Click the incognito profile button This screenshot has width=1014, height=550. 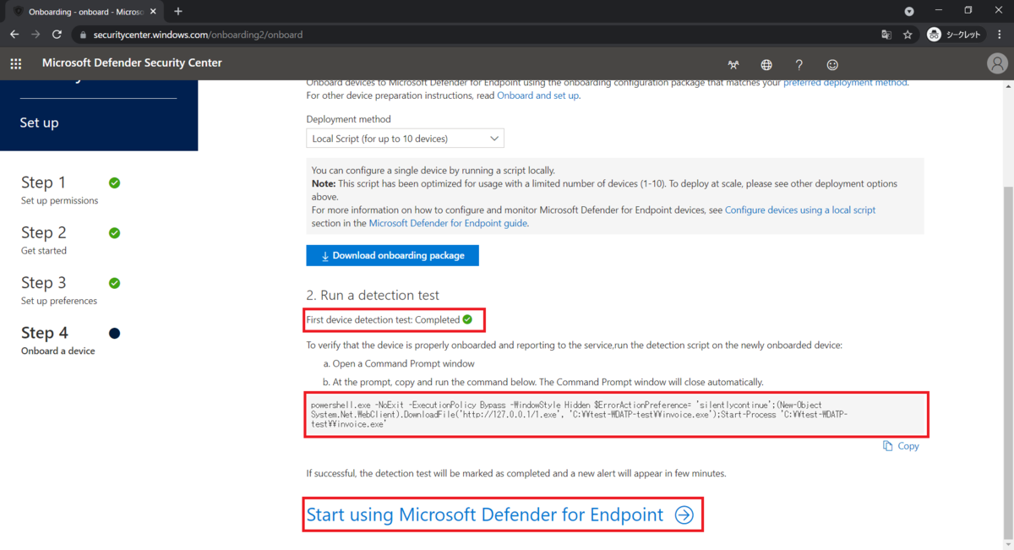point(955,35)
